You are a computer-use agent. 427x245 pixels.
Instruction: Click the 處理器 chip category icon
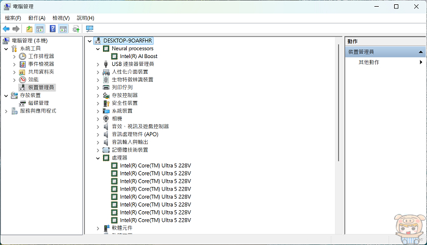coord(106,158)
